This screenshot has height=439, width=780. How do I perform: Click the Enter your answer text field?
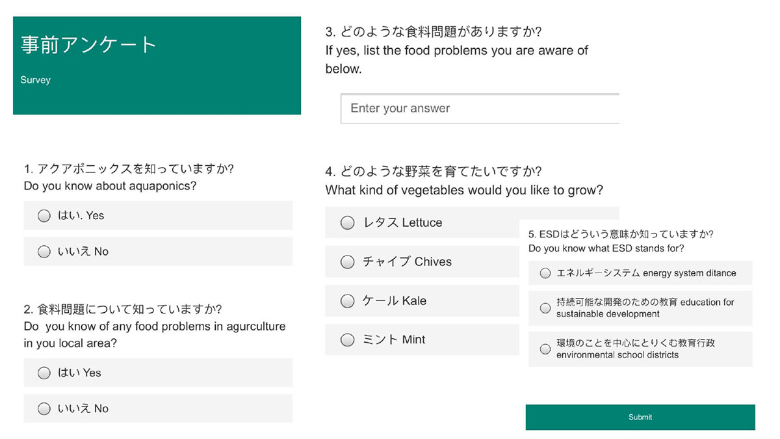coord(480,109)
